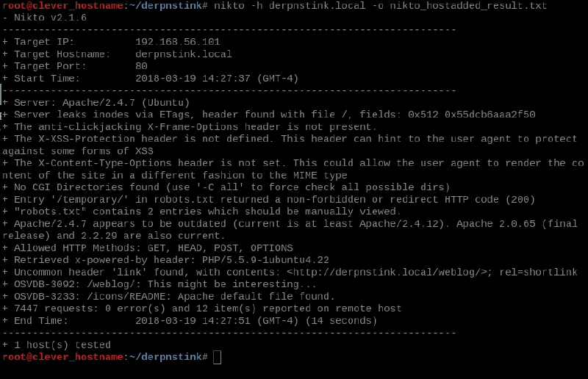Click the terminal cursor at the final prompt
Image resolution: width=588 pixels, height=379 pixels.
point(217,357)
